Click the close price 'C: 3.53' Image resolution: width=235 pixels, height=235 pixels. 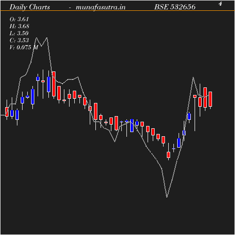[19, 40]
